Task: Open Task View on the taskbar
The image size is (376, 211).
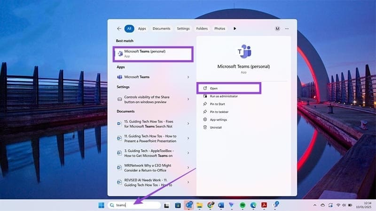Action: [x=167, y=205]
